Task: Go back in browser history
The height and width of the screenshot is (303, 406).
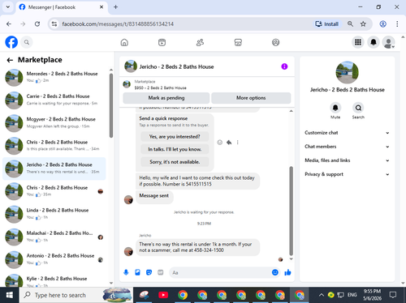Action: 9,24
